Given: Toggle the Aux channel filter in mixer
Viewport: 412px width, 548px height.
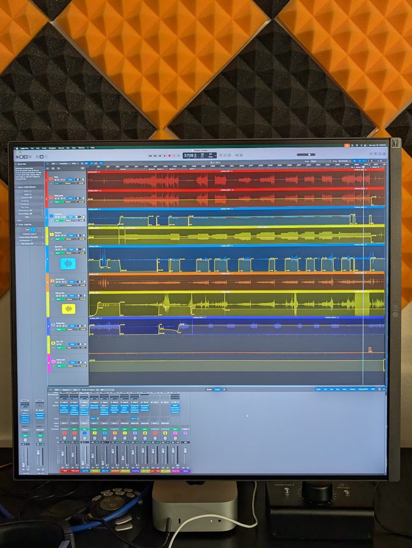Looking at the screenshot, I should tap(332, 389).
